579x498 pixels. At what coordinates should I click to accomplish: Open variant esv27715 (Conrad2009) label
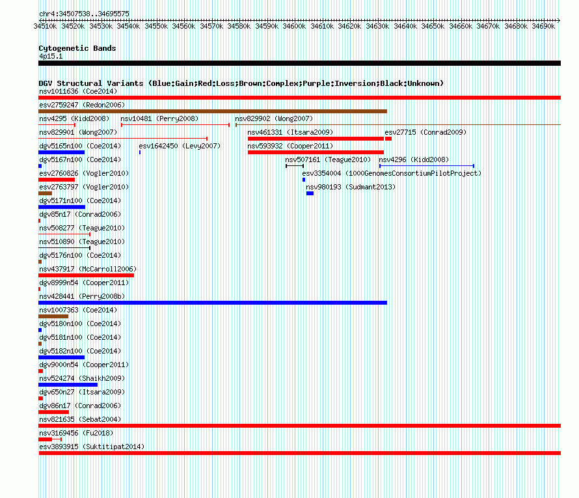(x=425, y=132)
